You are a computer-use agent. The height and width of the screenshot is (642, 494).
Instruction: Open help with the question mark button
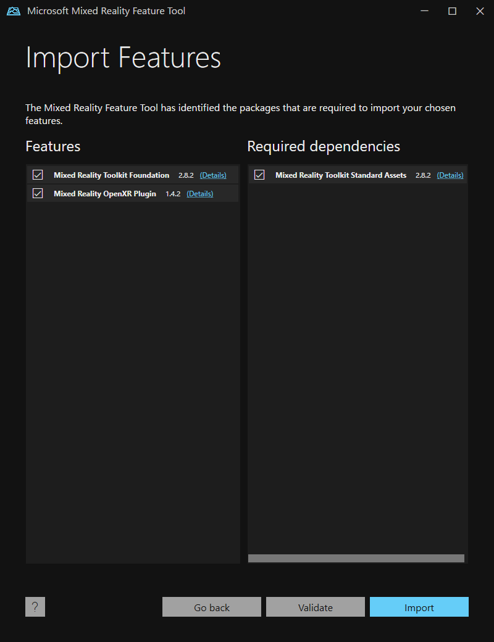point(35,607)
